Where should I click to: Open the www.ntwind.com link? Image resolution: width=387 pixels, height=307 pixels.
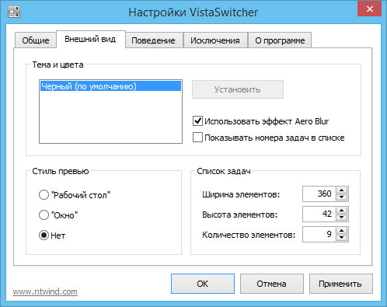pos(45,291)
